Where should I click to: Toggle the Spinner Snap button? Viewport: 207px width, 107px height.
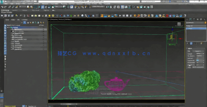pyautogui.click(x=86, y=7)
